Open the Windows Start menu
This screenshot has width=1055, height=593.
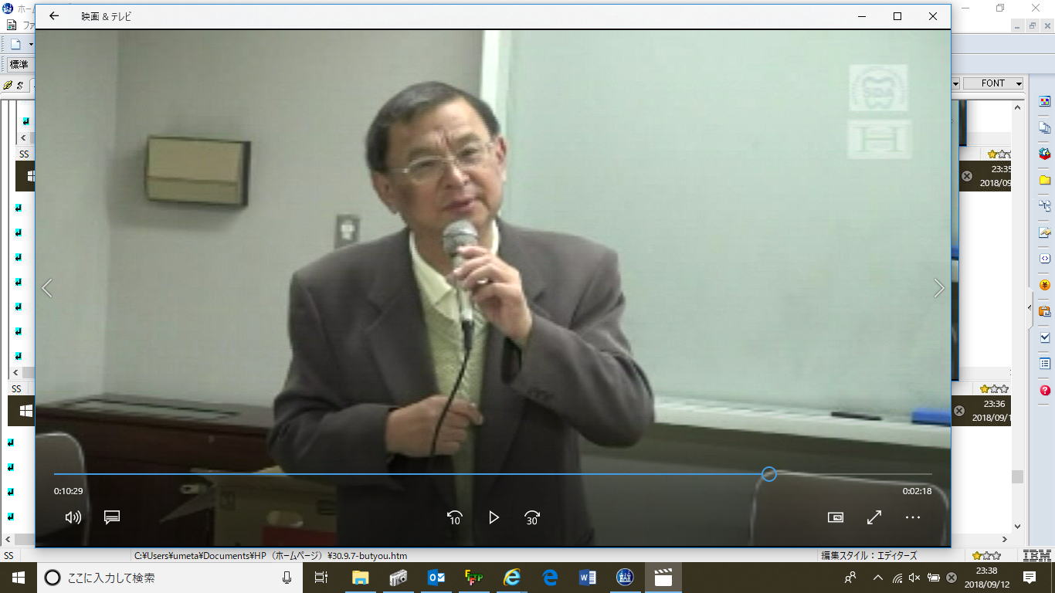[19, 578]
